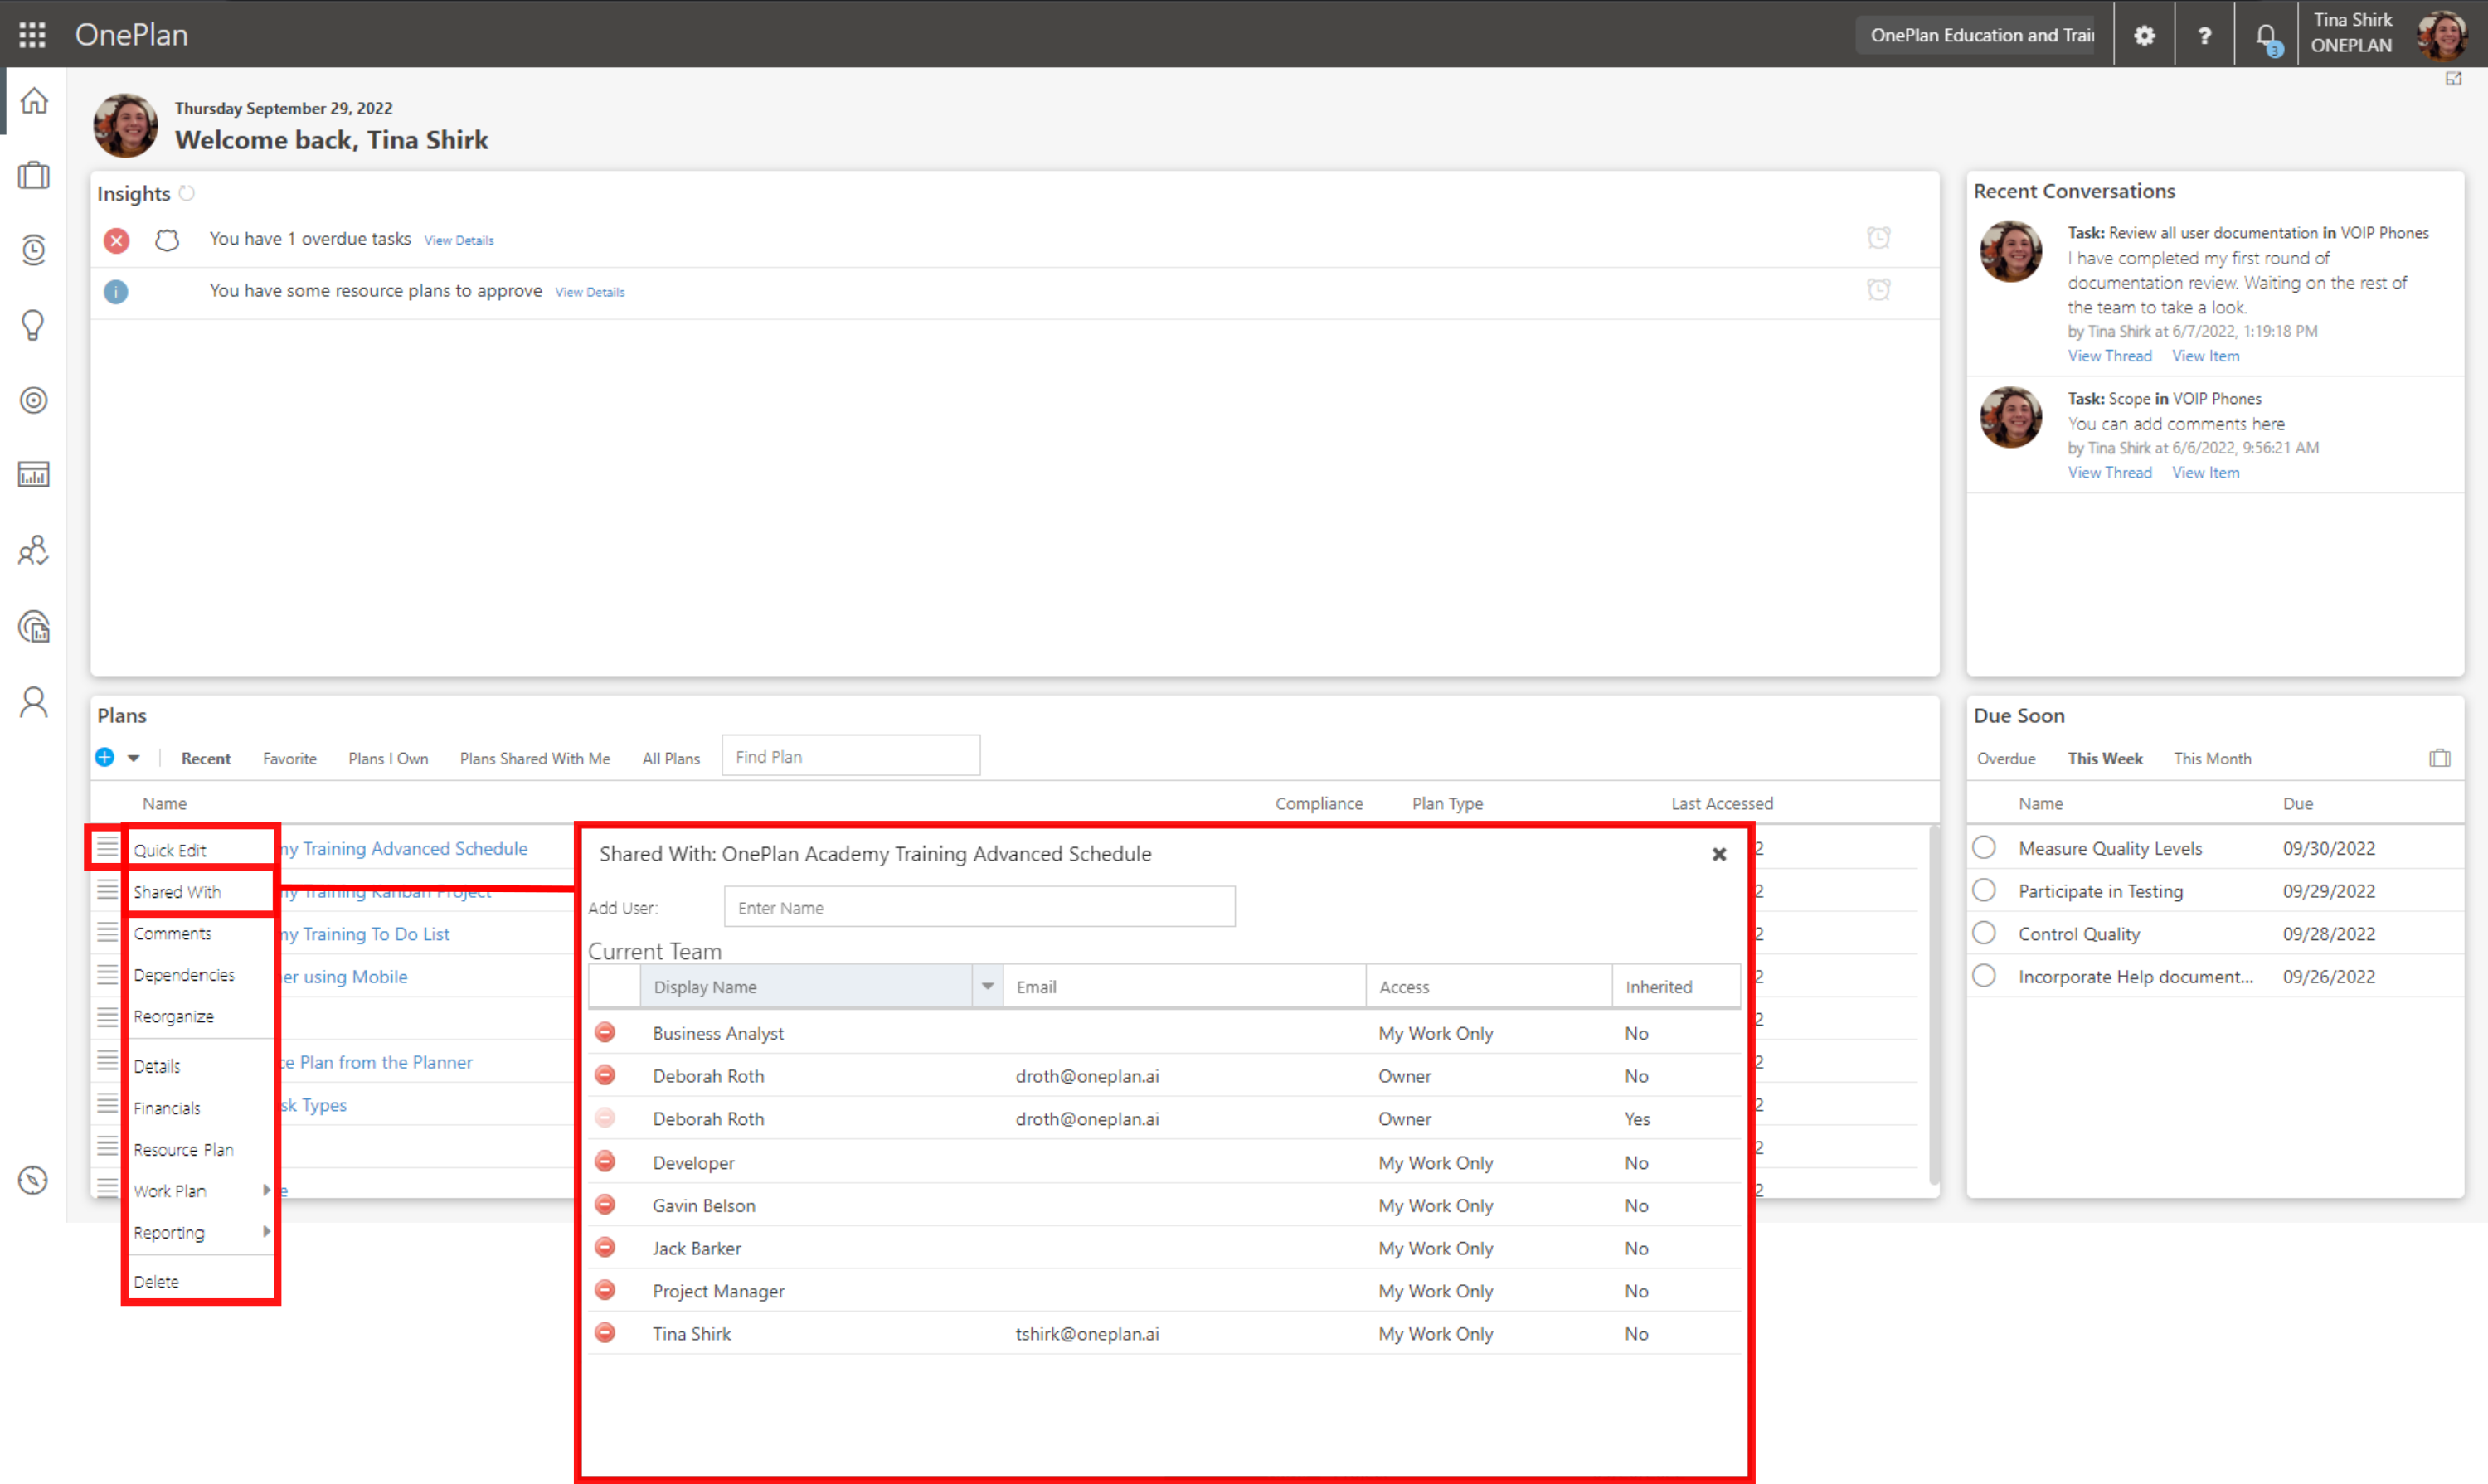Open the Display Name column dropdown
This screenshot has width=2488, height=1484.
(988, 987)
